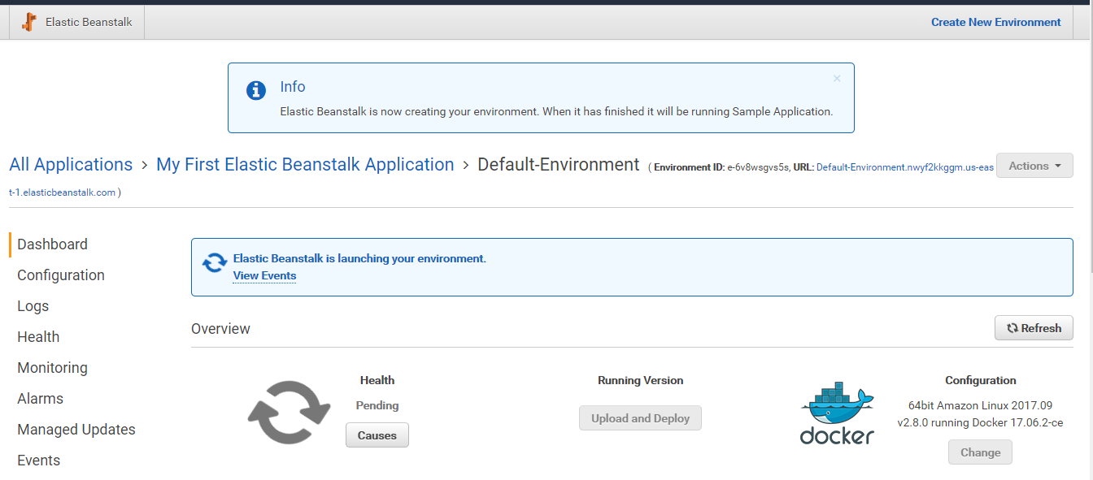Select Configuration in the sidebar
The image size is (1093, 480).
click(x=61, y=275)
